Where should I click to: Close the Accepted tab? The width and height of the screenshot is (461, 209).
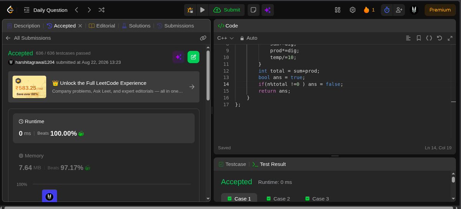[x=80, y=26]
